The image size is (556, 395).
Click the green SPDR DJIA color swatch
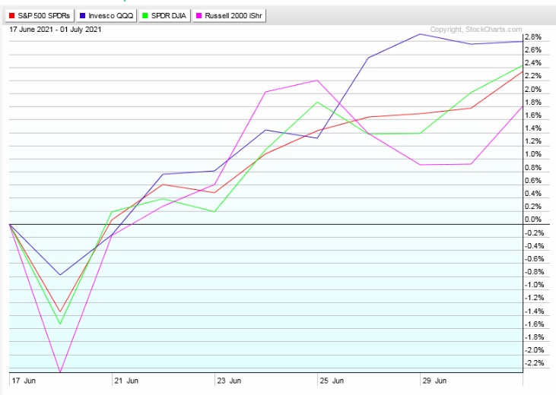[x=145, y=16]
